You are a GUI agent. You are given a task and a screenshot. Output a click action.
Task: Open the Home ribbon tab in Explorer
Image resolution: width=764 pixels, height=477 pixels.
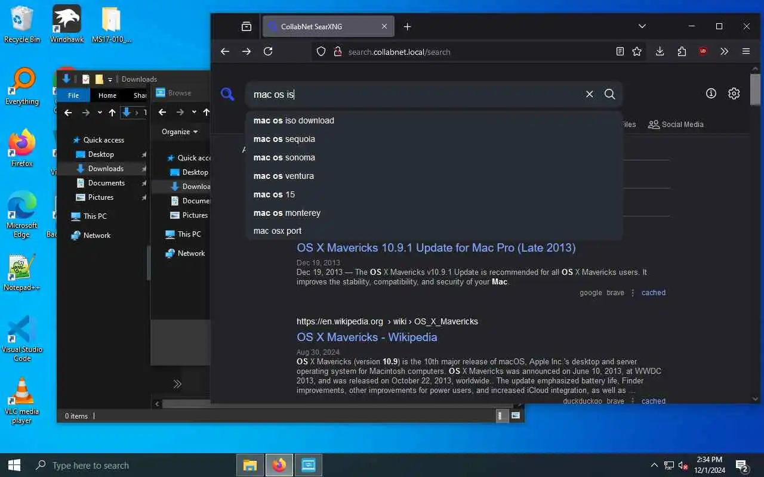point(107,95)
